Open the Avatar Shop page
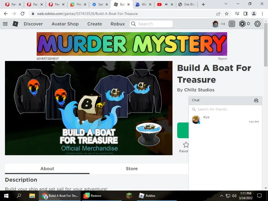This screenshot has height=201, width=268. [x=65, y=24]
